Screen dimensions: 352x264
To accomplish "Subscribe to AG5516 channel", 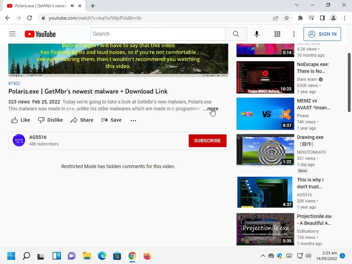I will pyautogui.click(x=207, y=141).
